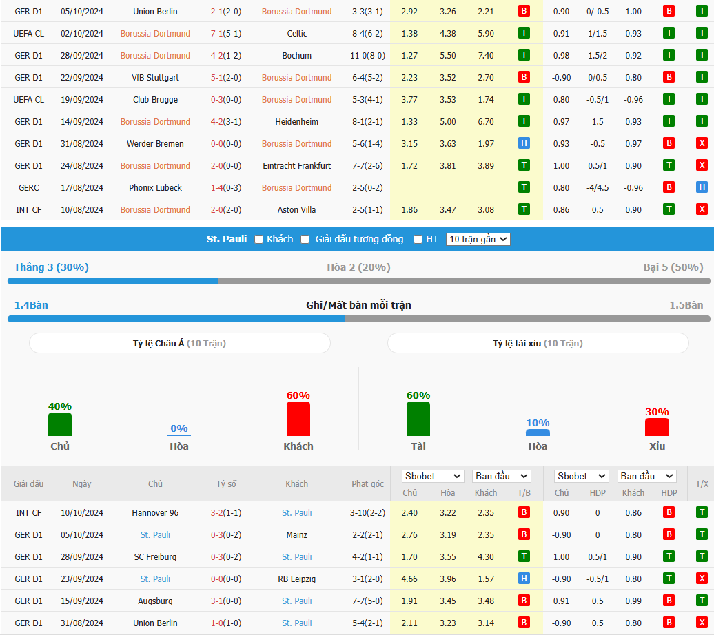Click the '1.4Bàn' goals scored value

pyautogui.click(x=31, y=305)
